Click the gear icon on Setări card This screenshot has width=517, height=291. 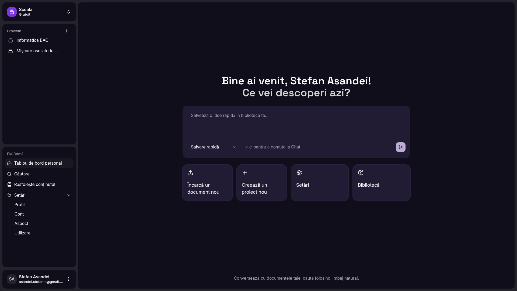pyautogui.click(x=299, y=173)
